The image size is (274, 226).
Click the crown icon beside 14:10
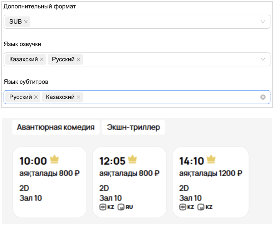tap(211, 160)
